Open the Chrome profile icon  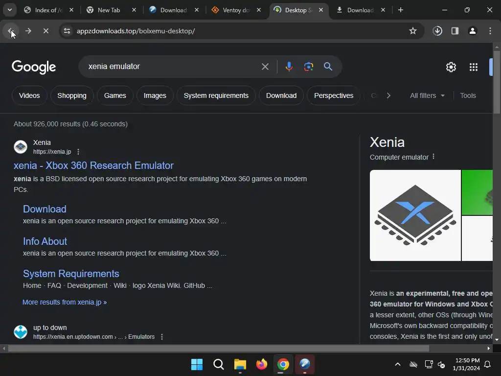point(473,31)
